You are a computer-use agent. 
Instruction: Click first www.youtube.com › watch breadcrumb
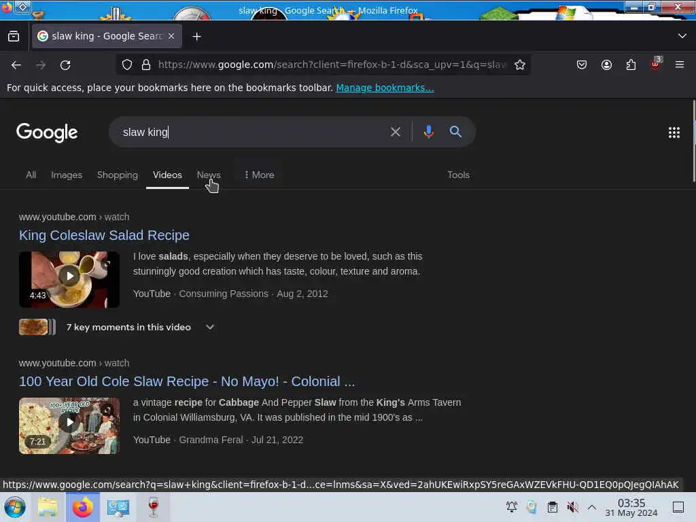(x=74, y=217)
